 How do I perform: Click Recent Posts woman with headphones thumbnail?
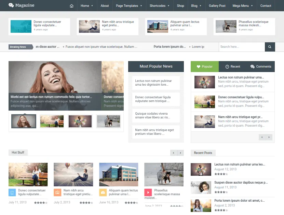(x=201, y=187)
